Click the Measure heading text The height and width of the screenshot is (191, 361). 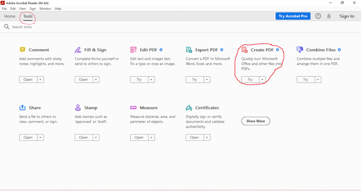point(149,107)
